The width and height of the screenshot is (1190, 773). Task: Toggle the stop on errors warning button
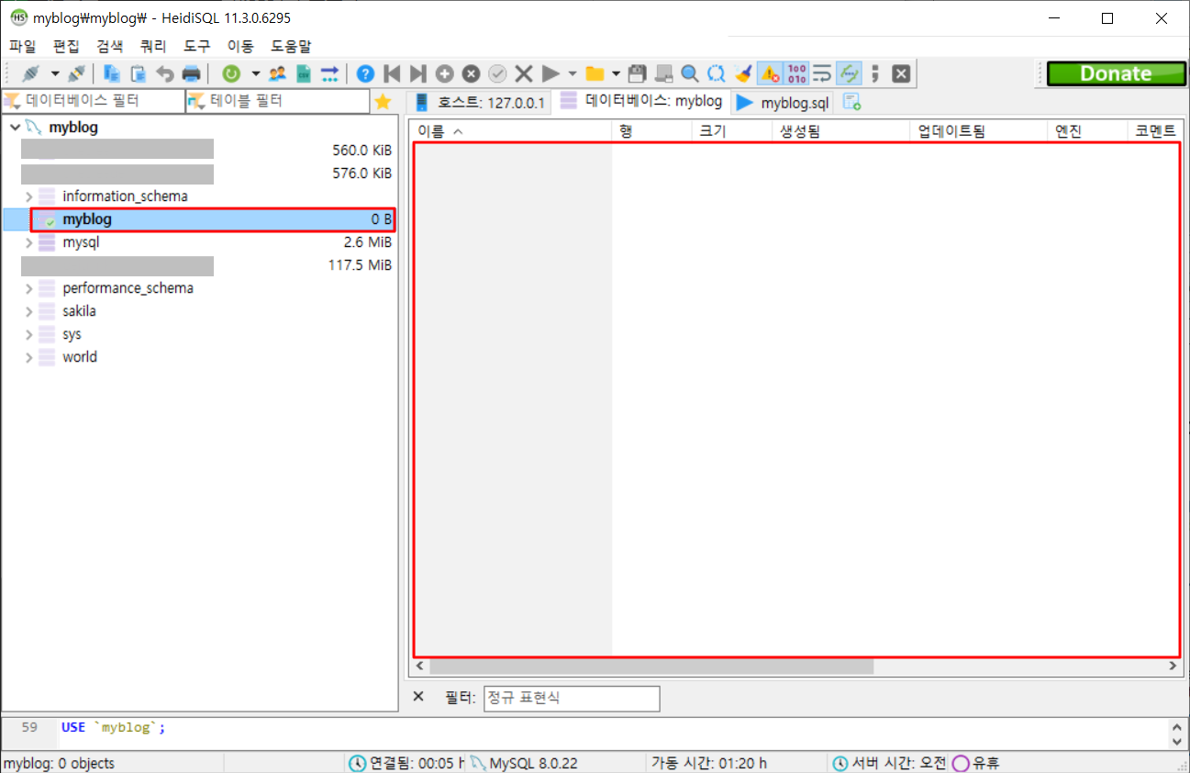tap(770, 73)
